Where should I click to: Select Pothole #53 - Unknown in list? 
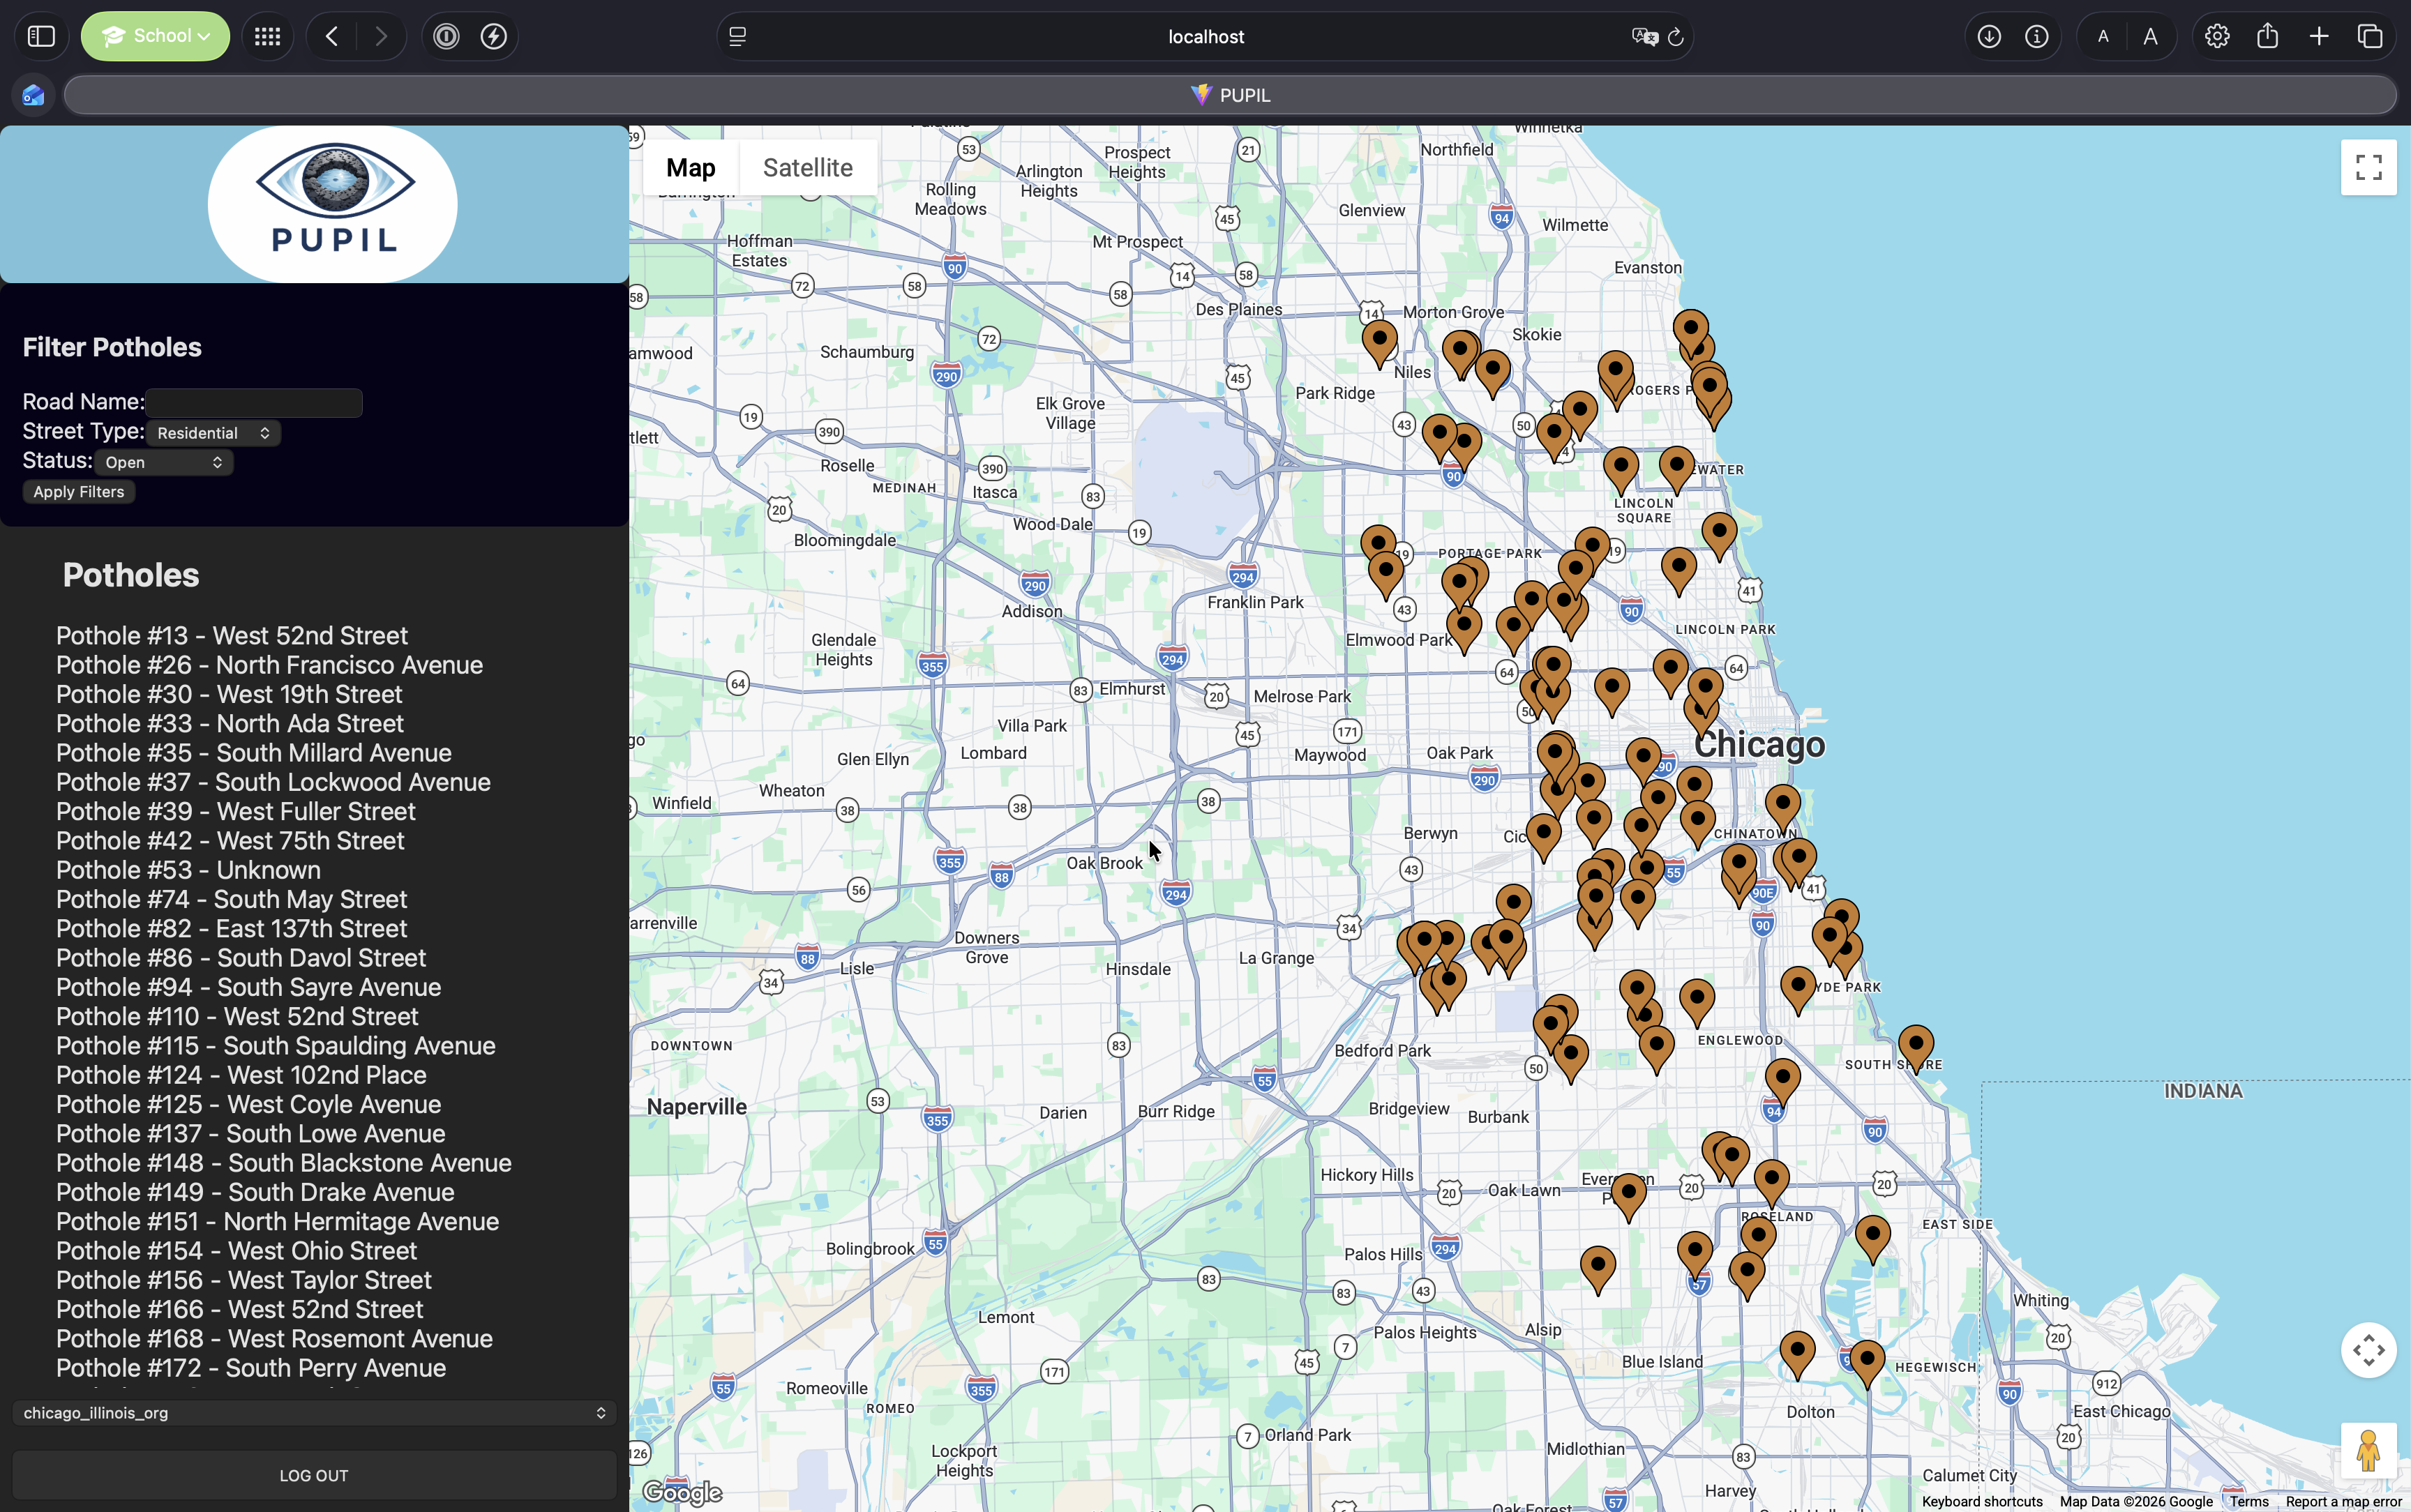pyautogui.click(x=188, y=870)
